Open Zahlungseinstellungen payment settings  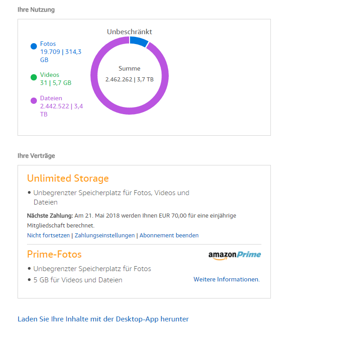point(104,236)
